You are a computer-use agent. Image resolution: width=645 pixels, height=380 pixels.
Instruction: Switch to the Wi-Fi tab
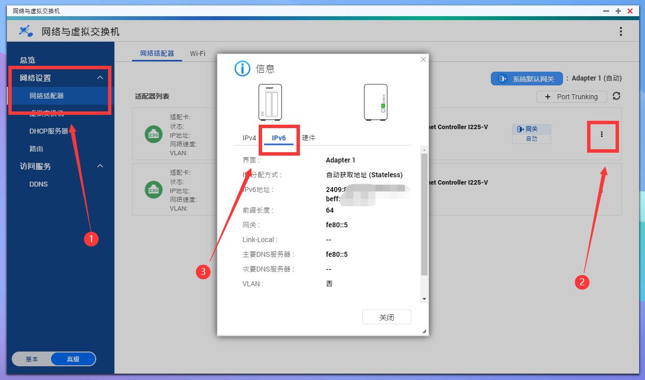[198, 53]
